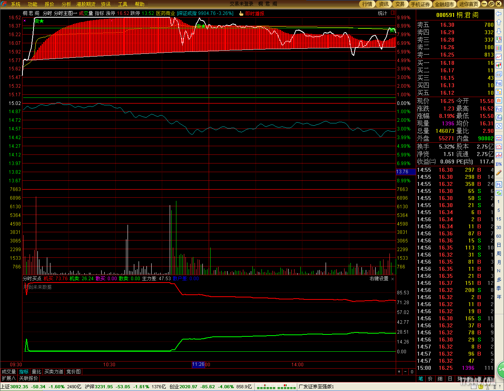This screenshot has width=504, height=391.
Task: Open the 功能 menu
Action: point(33,4)
